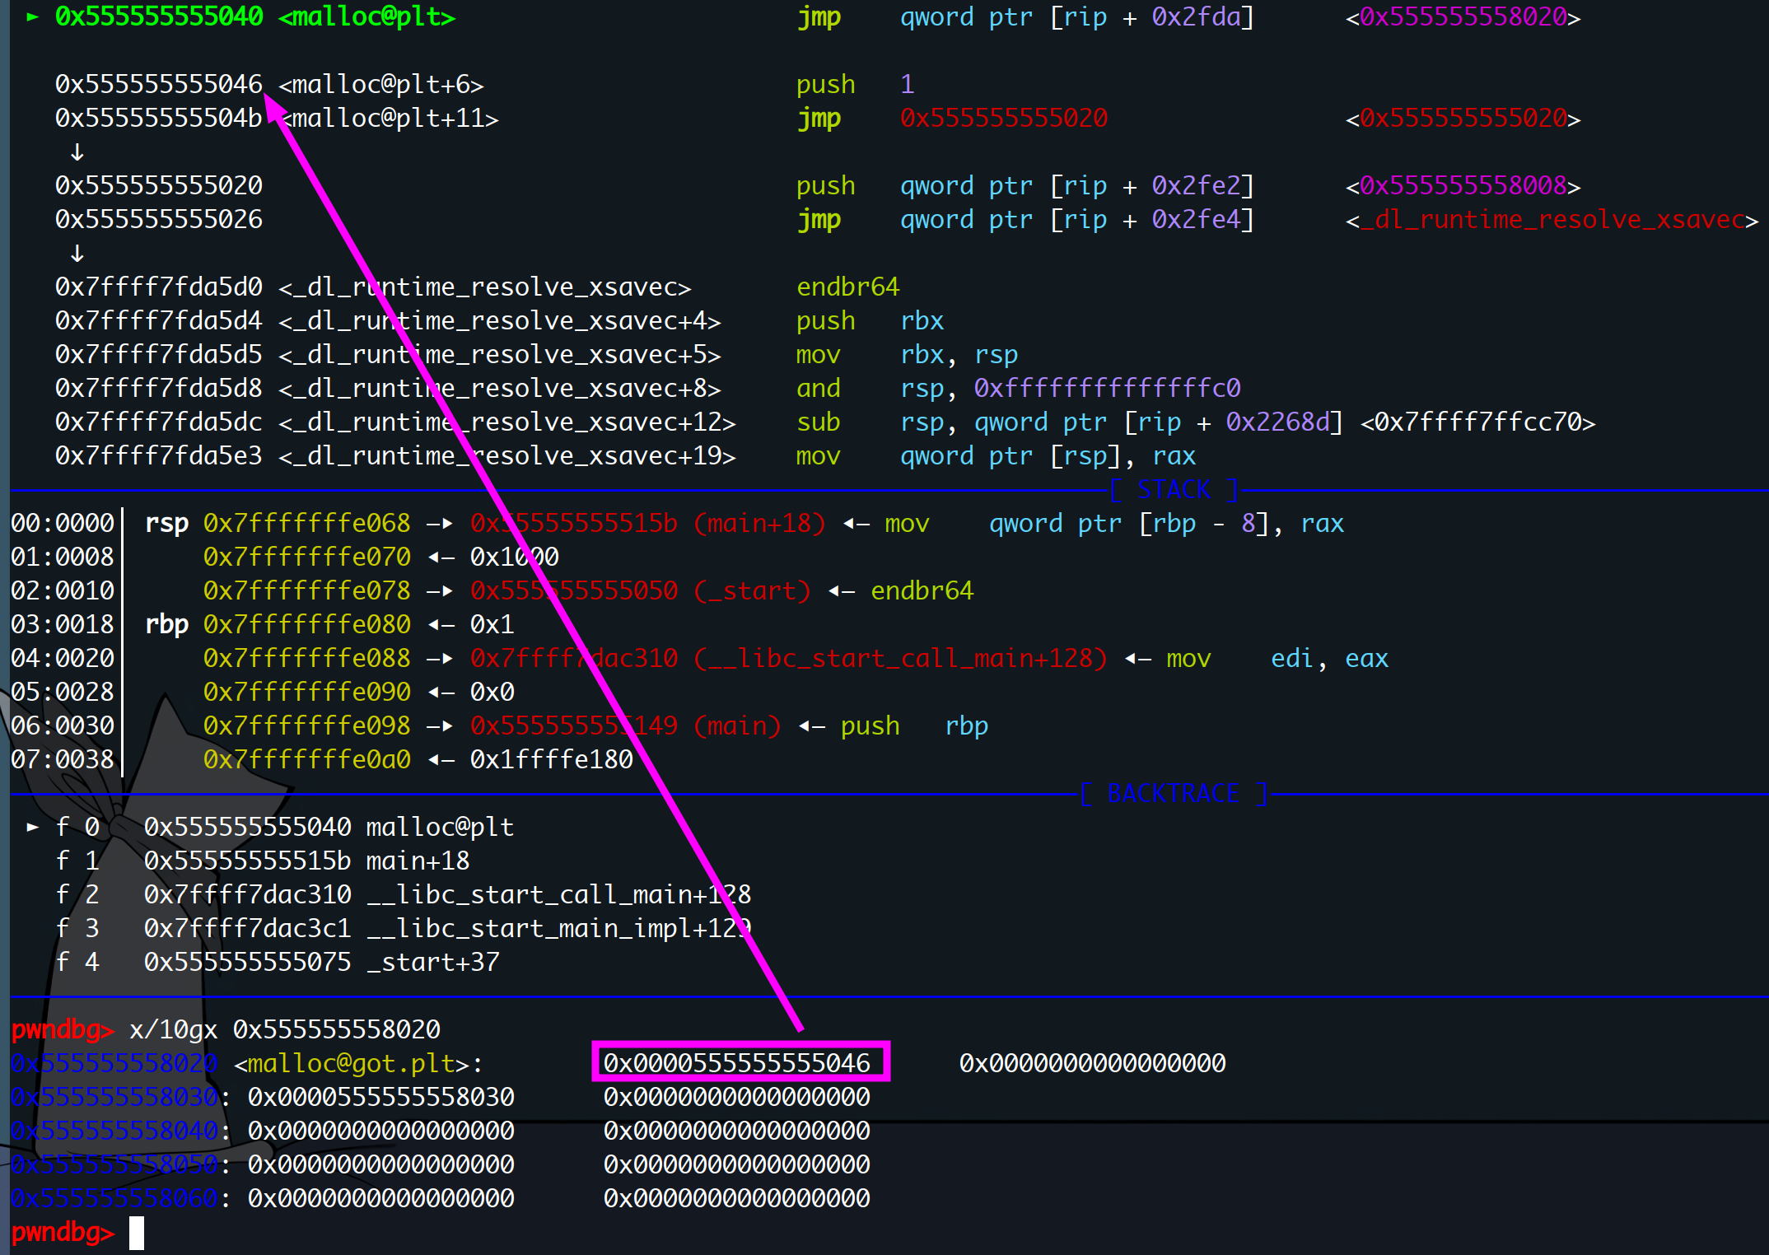The image size is (1769, 1255).
Task: Click the magenta highlighted value 0x0000555555555046
Action: (x=737, y=1063)
